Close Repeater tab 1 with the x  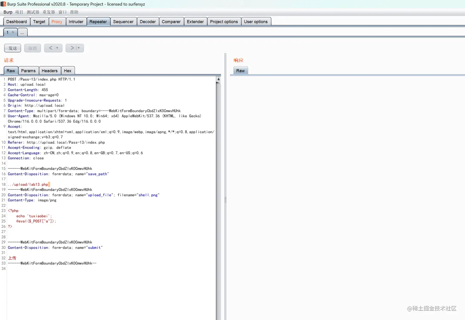pos(13,32)
